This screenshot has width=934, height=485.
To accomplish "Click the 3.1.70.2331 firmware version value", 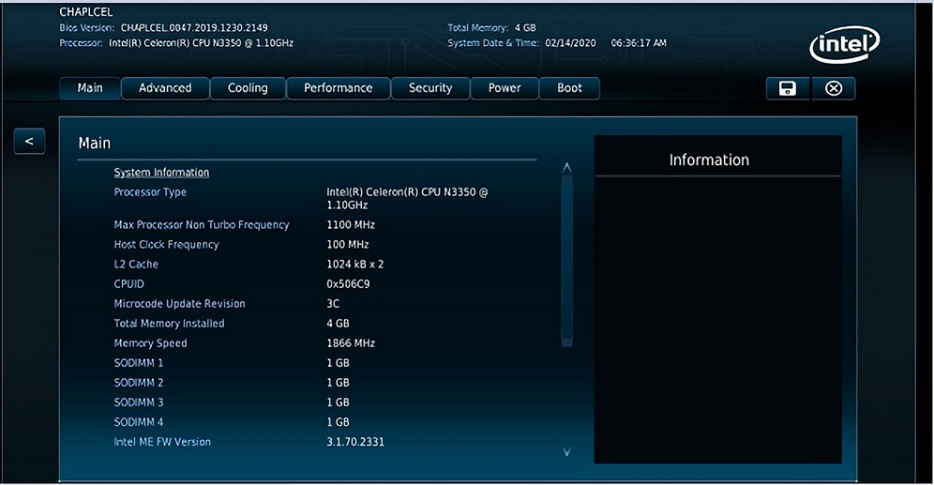I will pos(355,442).
